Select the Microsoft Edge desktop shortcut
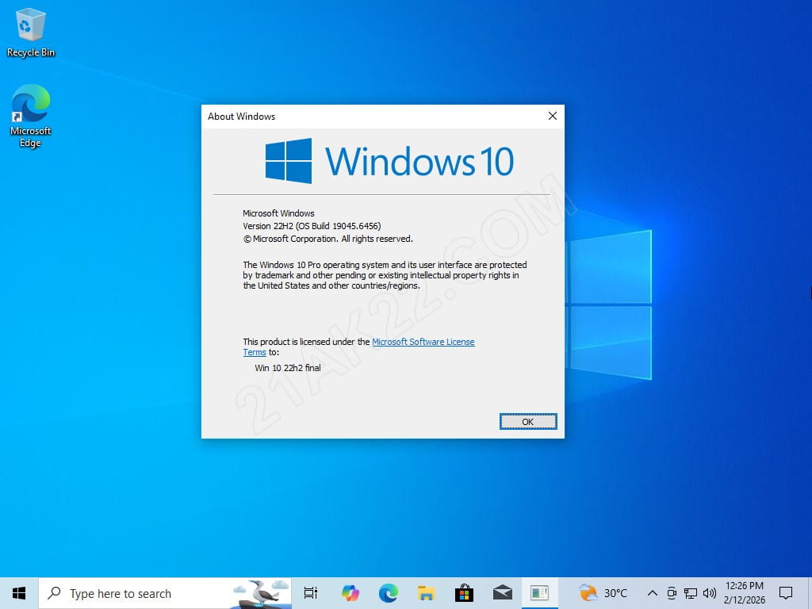The height and width of the screenshot is (609, 812). coord(31,116)
